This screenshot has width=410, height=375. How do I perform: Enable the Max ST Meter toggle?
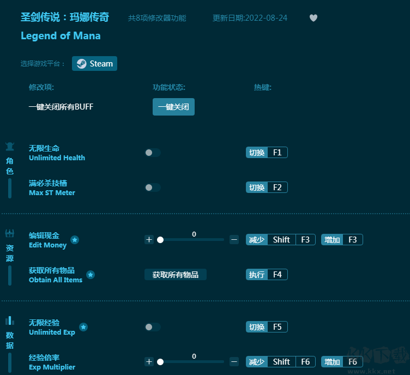(153, 187)
